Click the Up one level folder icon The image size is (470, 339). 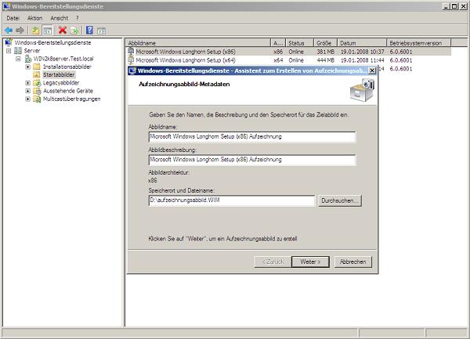coord(35,31)
